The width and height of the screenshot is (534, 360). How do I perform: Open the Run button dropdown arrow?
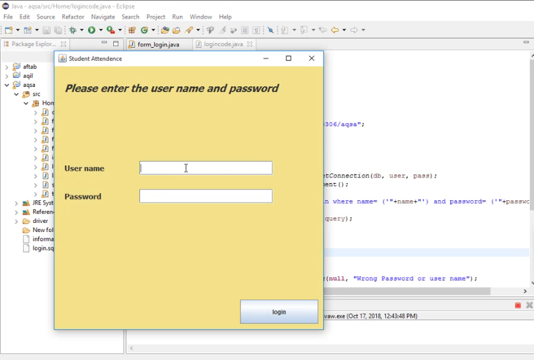click(x=100, y=29)
